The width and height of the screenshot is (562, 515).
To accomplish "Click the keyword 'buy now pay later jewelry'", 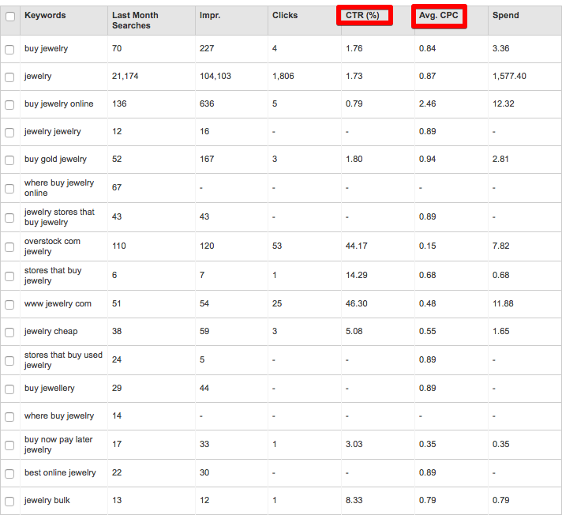I will click(58, 445).
